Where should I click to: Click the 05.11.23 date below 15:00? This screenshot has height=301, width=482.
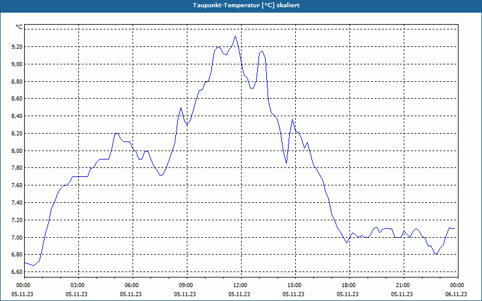(x=294, y=294)
